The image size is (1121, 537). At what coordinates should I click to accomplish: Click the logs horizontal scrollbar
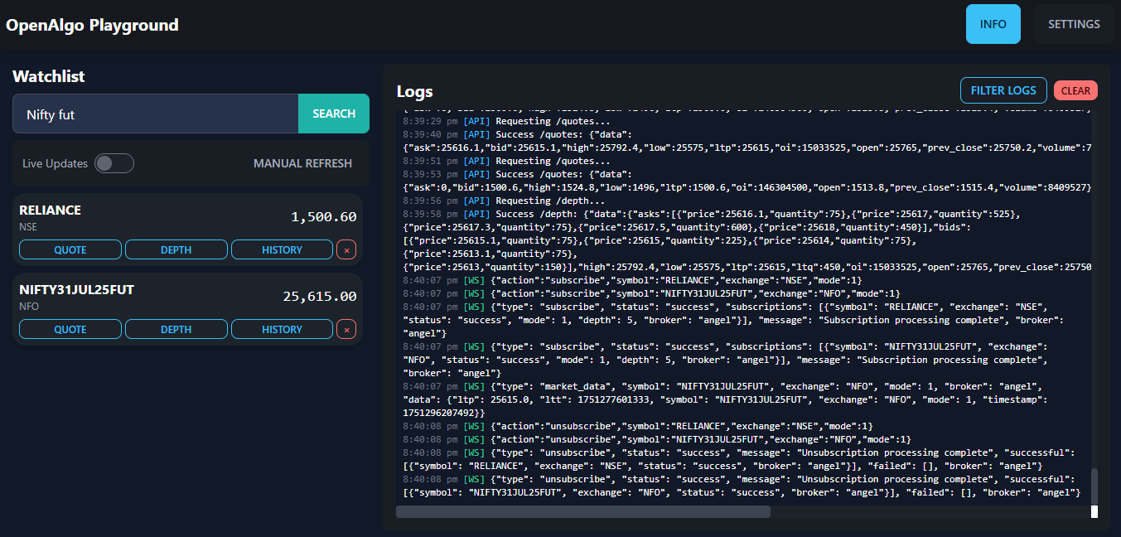(583, 511)
